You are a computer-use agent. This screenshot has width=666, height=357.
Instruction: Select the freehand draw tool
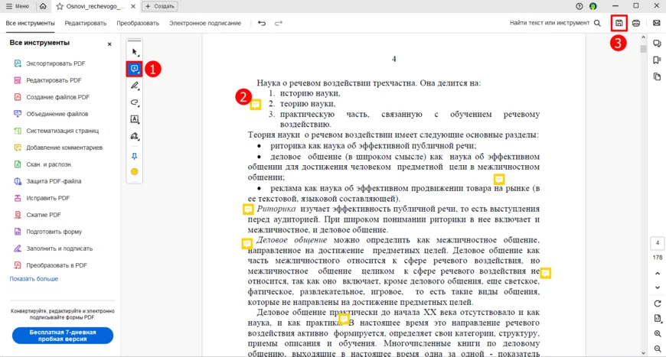coord(135,102)
